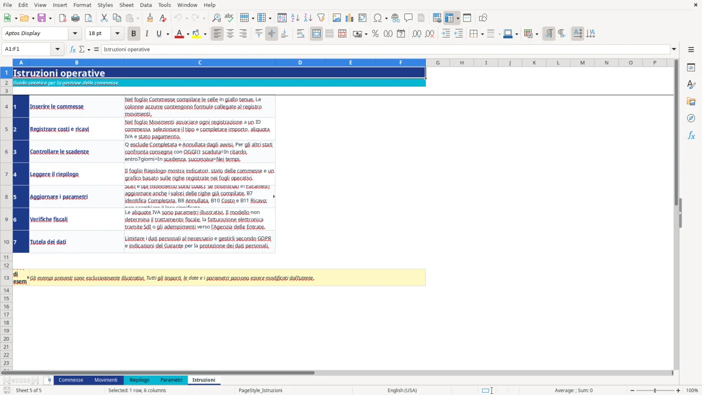Viewport: 702px width, 395px height.
Task: Click the Zoom In plus button
Action: click(679, 390)
